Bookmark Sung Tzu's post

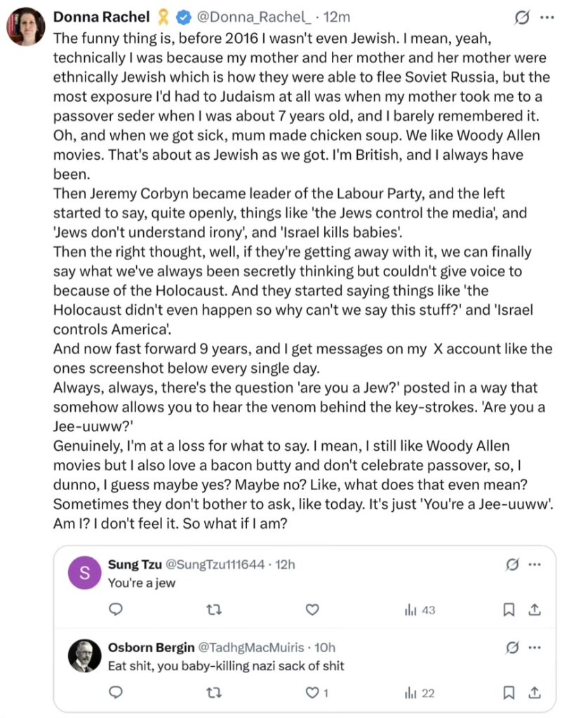pyautogui.click(x=509, y=609)
